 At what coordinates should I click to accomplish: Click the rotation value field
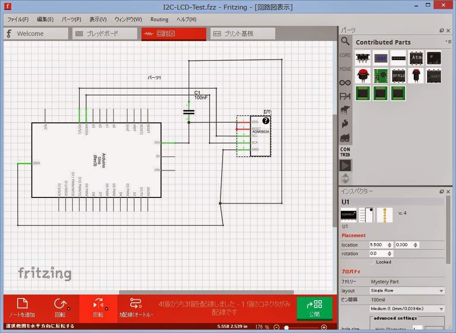pos(378,254)
